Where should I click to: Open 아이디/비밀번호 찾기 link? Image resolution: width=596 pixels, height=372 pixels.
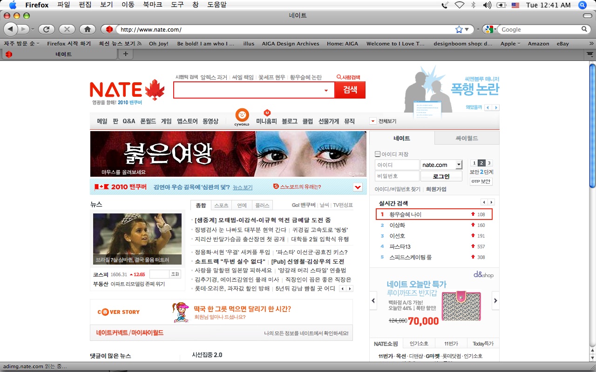click(397, 189)
